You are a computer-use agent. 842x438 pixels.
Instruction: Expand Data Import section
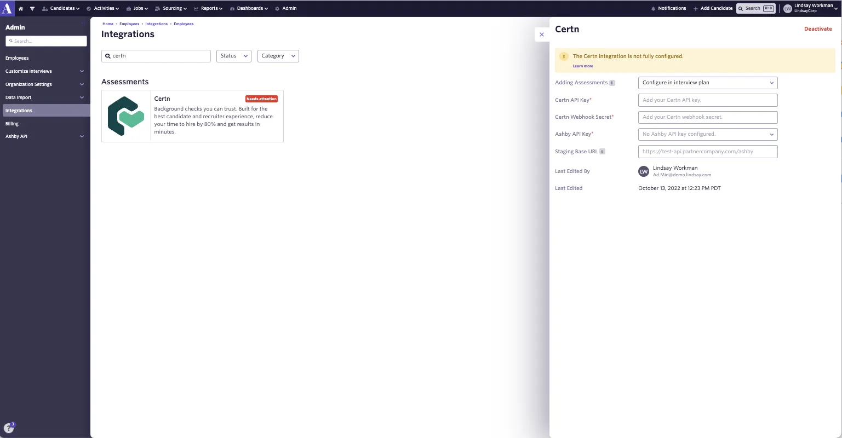click(45, 97)
